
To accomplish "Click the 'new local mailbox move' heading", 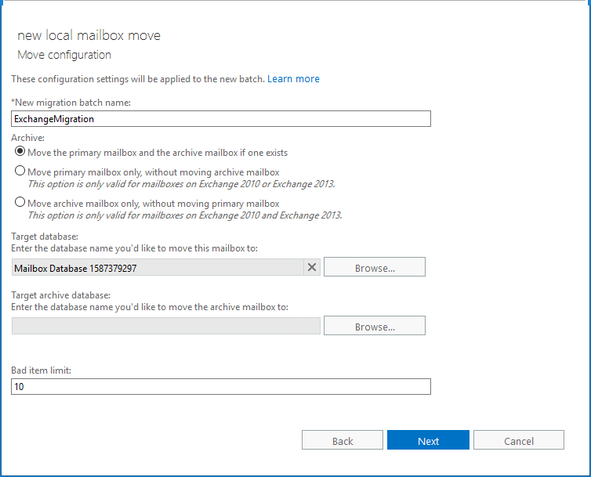I will pos(89,36).
